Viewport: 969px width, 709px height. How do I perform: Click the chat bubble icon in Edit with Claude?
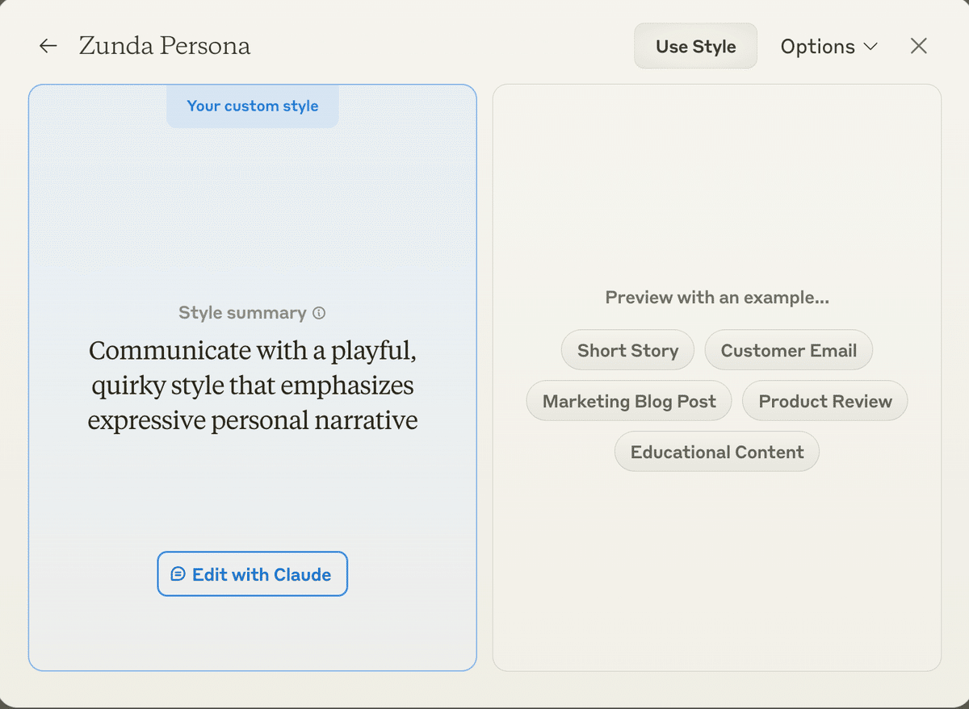[178, 574]
